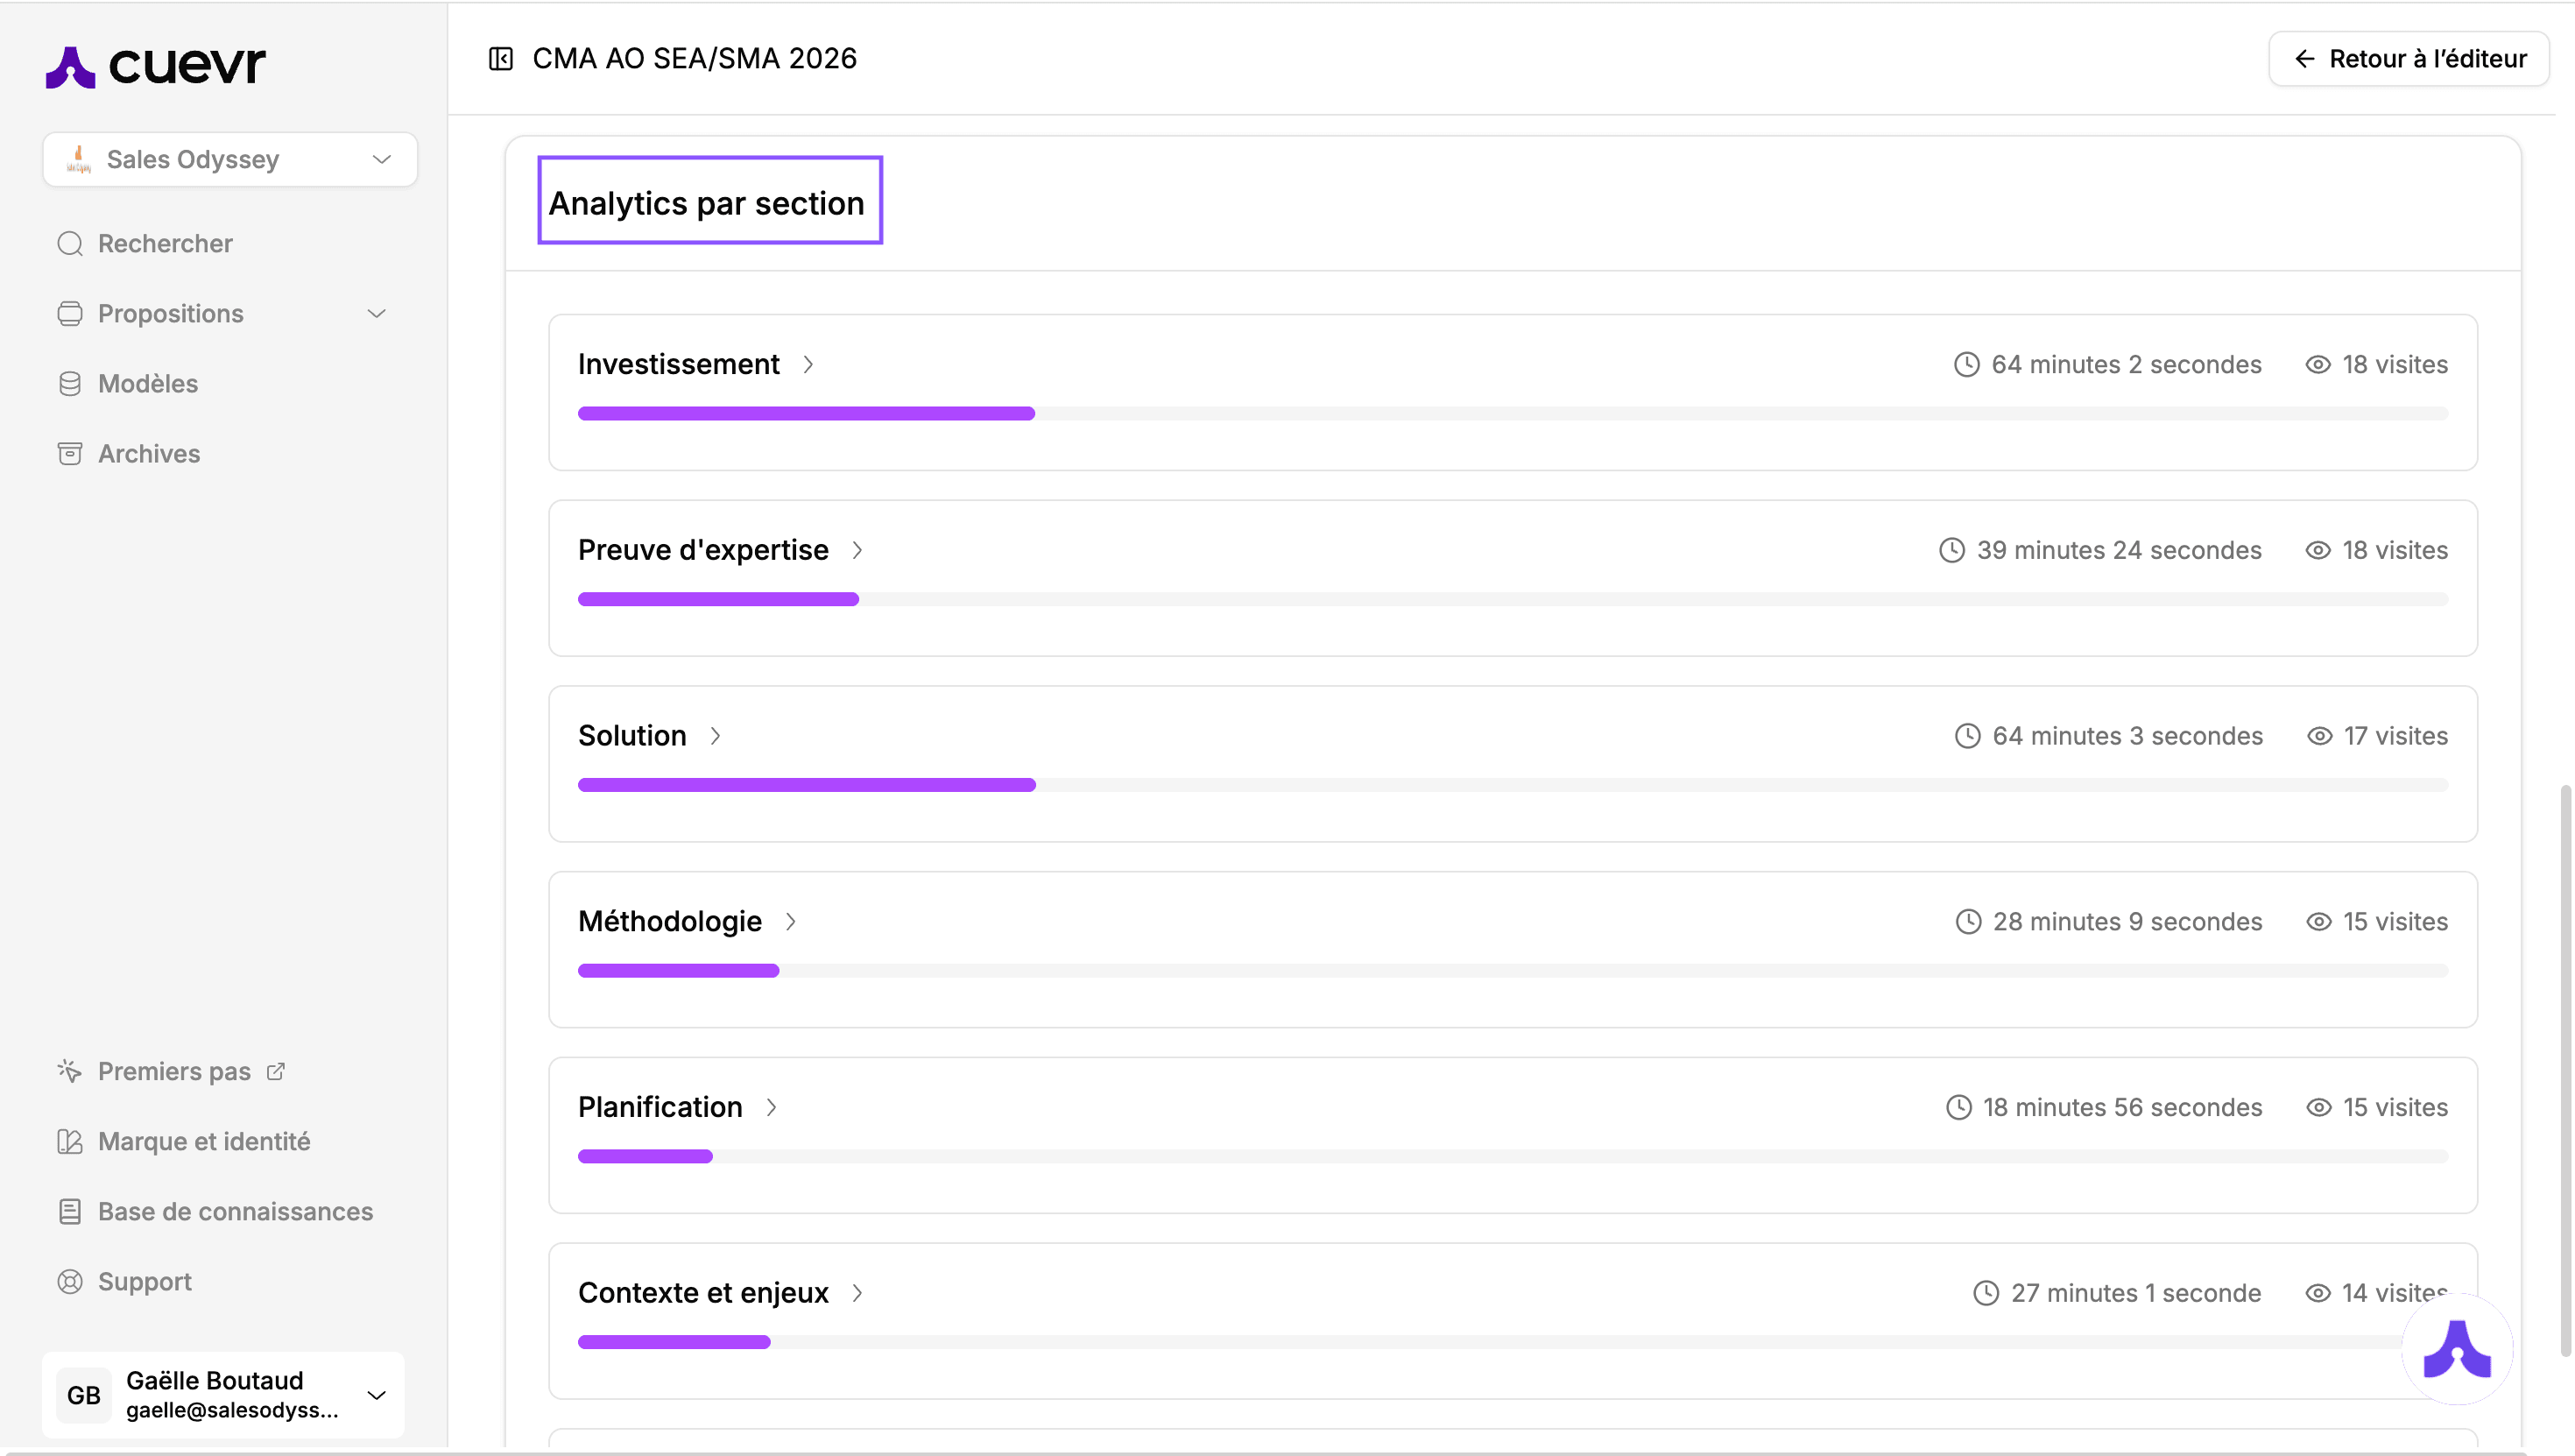Click the eye icon next to Solution's 17 visites
Viewport: 2575px width, 1456px height.
pyautogui.click(x=2320, y=735)
